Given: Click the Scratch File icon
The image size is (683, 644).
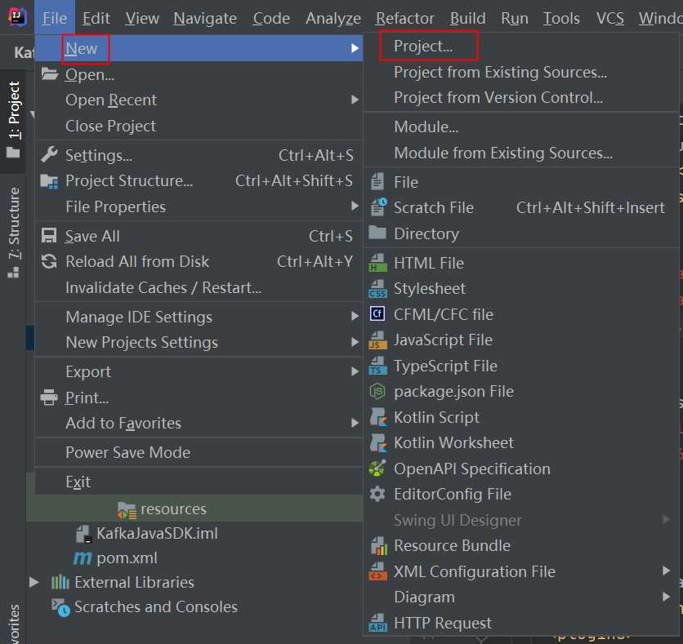Looking at the screenshot, I should point(378,207).
